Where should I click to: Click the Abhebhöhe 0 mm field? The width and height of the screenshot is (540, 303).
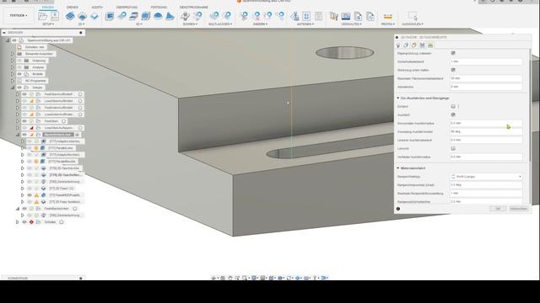[486, 87]
